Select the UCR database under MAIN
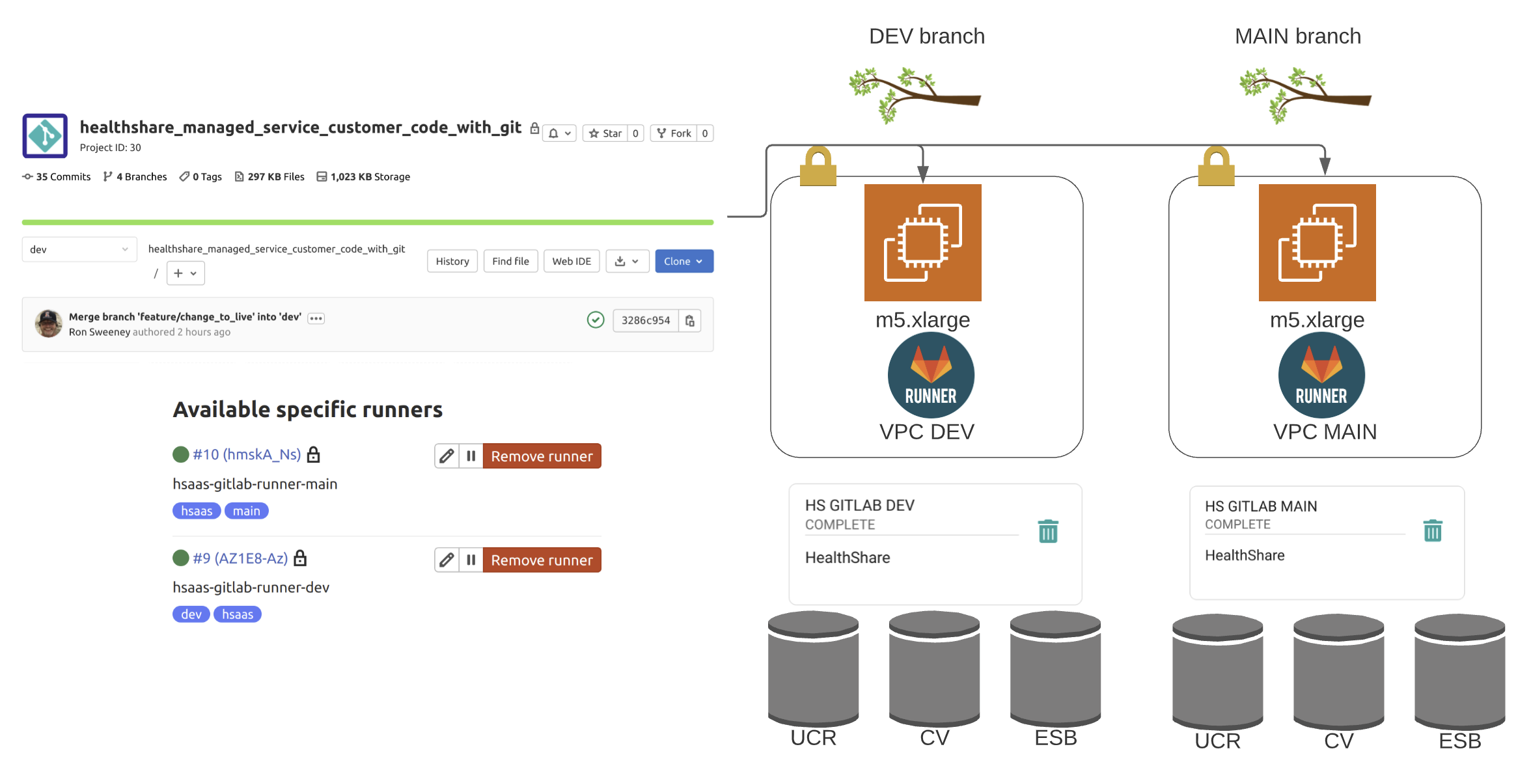Image resolution: width=1531 pixels, height=764 pixels. point(1218,672)
